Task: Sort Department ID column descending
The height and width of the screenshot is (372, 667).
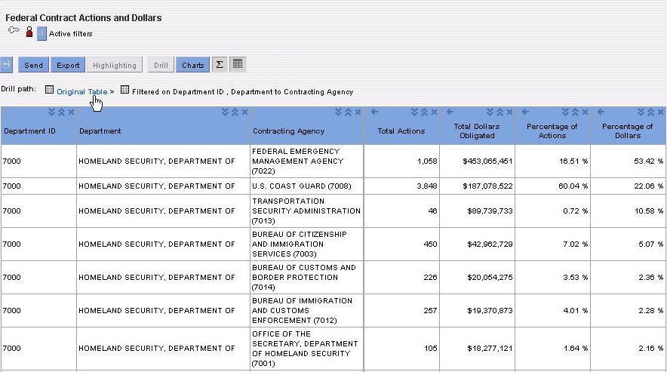Action: click(51, 112)
